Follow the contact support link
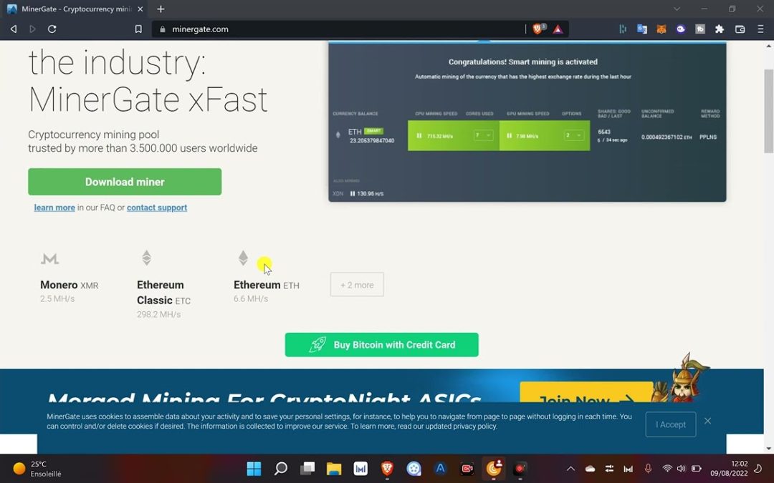The height and width of the screenshot is (483, 774). click(x=157, y=208)
